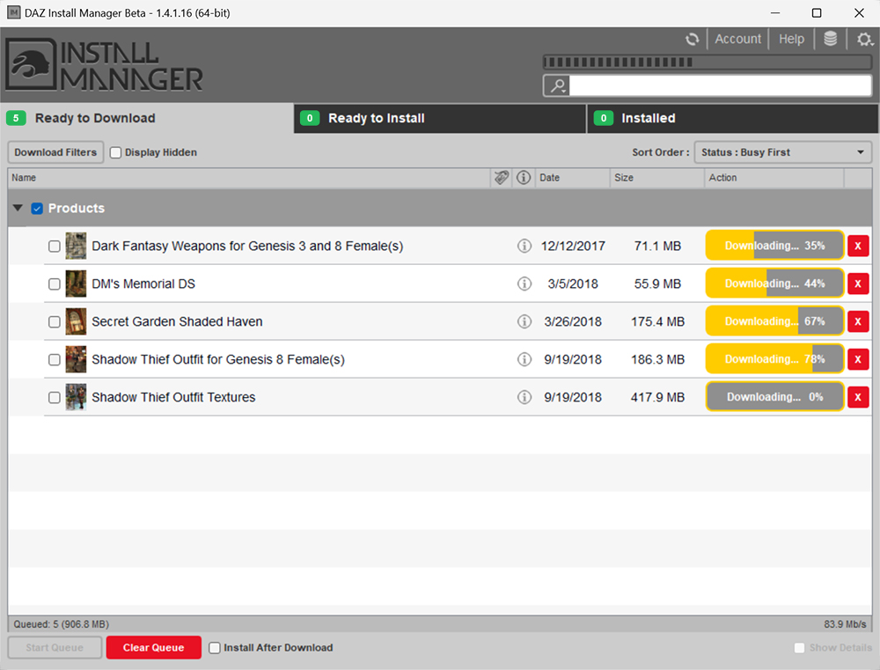Collapse the Products group
This screenshot has height=670, width=880.
coord(18,209)
